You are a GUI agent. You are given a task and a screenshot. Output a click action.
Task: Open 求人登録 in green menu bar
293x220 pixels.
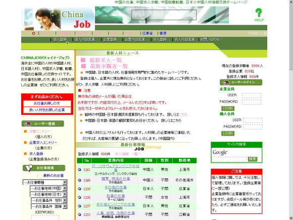[160, 39]
